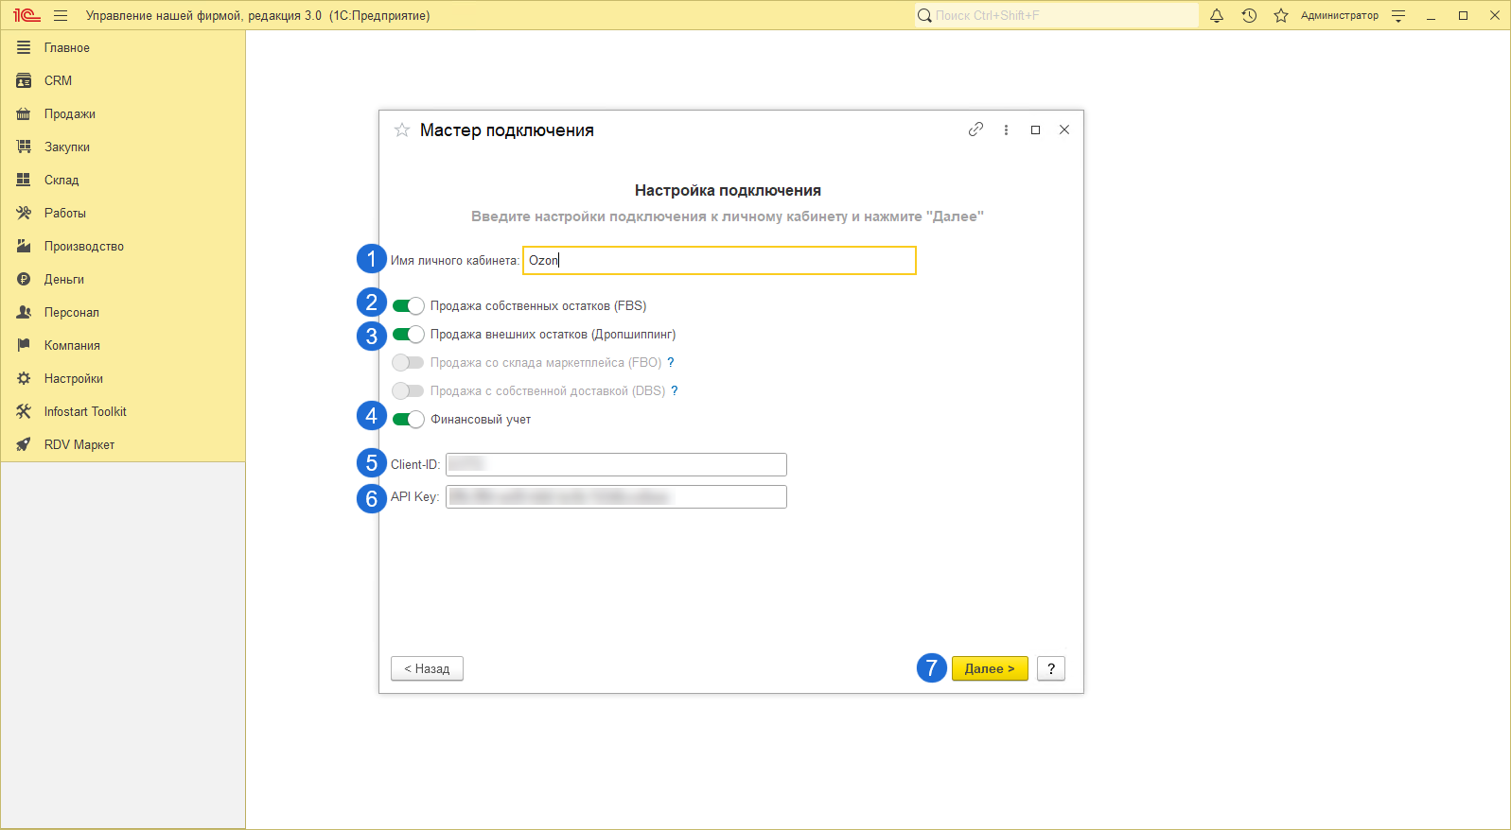Show DBS help question mark link

[x=675, y=390]
